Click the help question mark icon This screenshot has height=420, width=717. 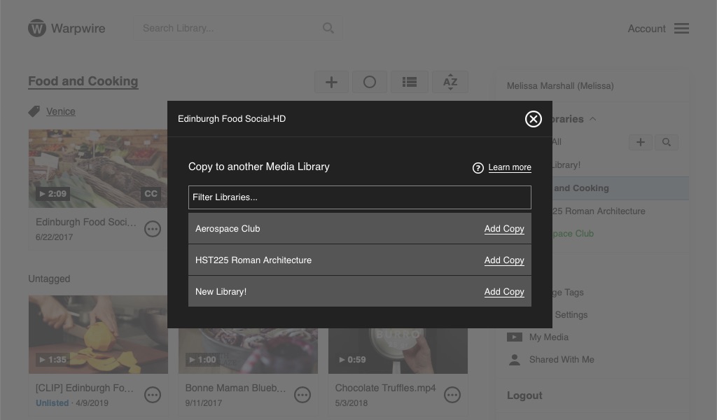point(478,168)
